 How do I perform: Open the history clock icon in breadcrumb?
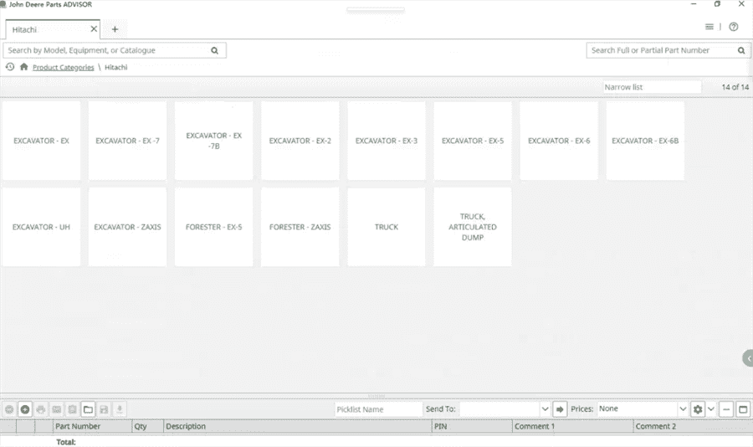9,67
